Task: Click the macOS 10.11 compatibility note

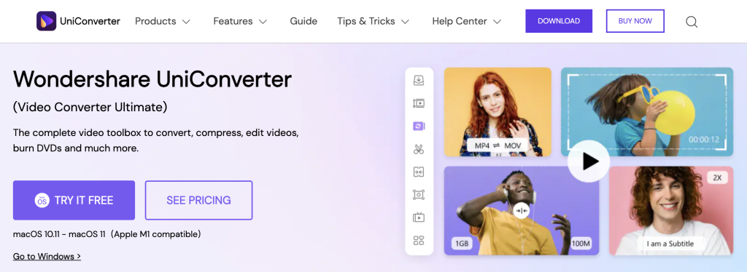Action: tap(107, 234)
